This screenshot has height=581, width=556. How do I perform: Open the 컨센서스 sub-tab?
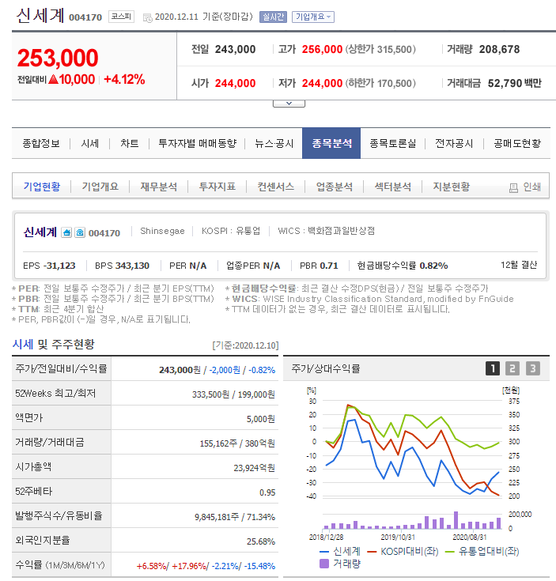pyautogui.click(x=276, y=187)
